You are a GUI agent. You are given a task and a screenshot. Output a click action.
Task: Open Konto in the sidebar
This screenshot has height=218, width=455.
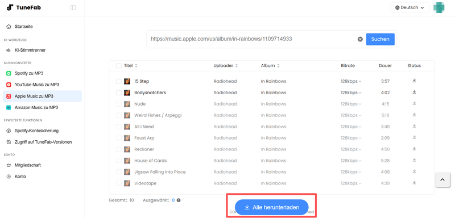(42, 177)
